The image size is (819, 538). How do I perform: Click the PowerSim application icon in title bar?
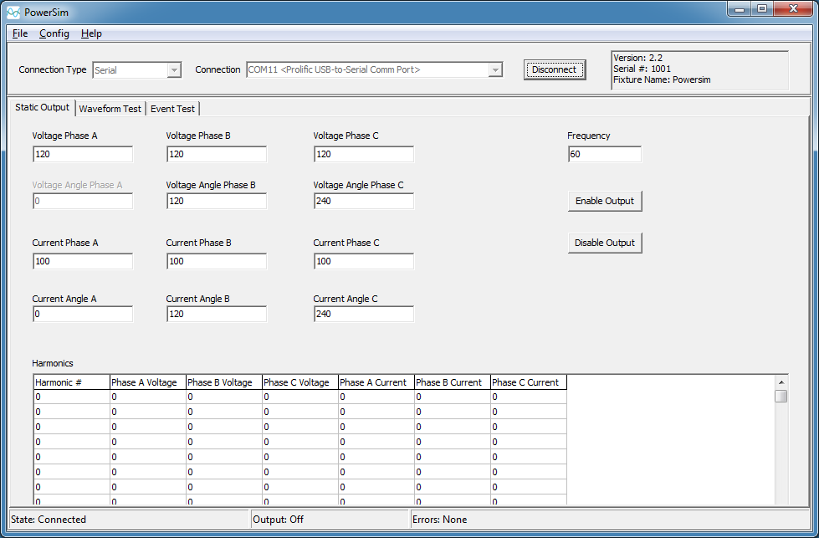[x=13, y=12]
